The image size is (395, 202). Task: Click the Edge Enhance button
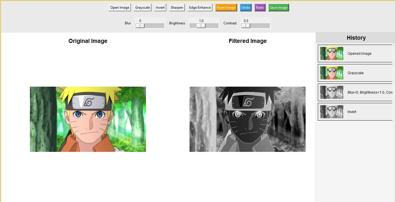coord(200,8)
